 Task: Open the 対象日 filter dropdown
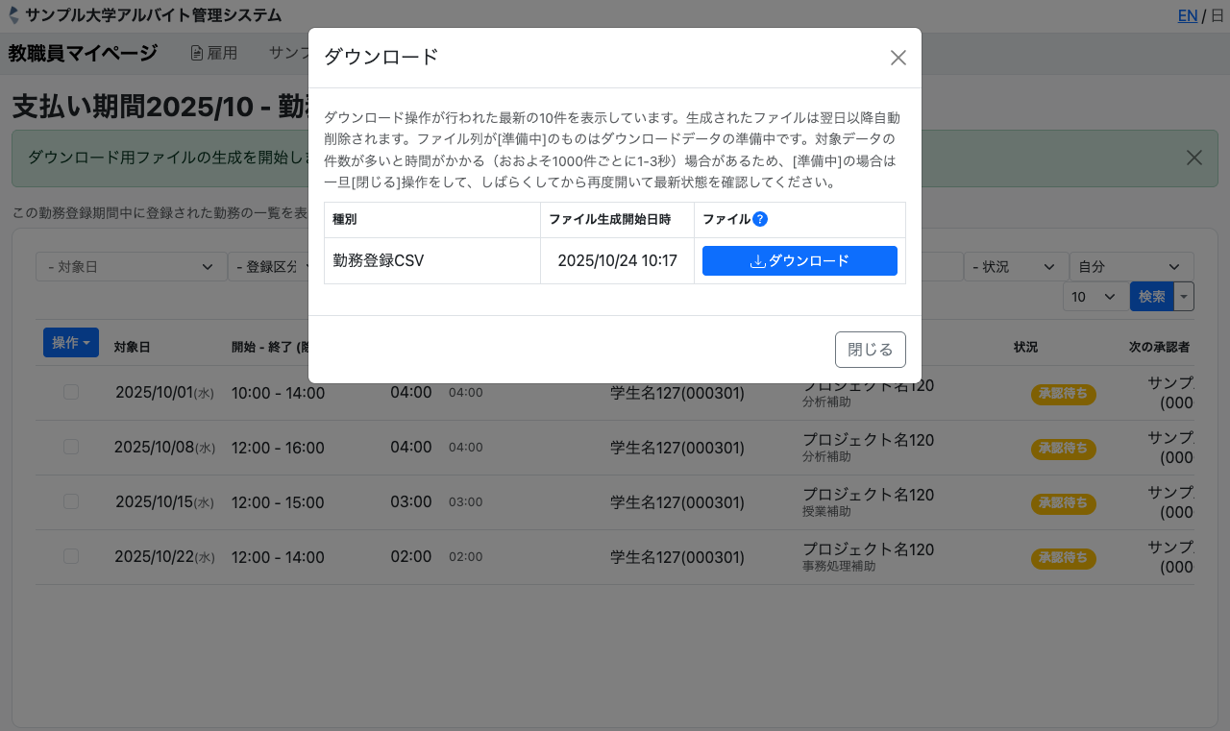pyautogui.click(x=131, y=267)
